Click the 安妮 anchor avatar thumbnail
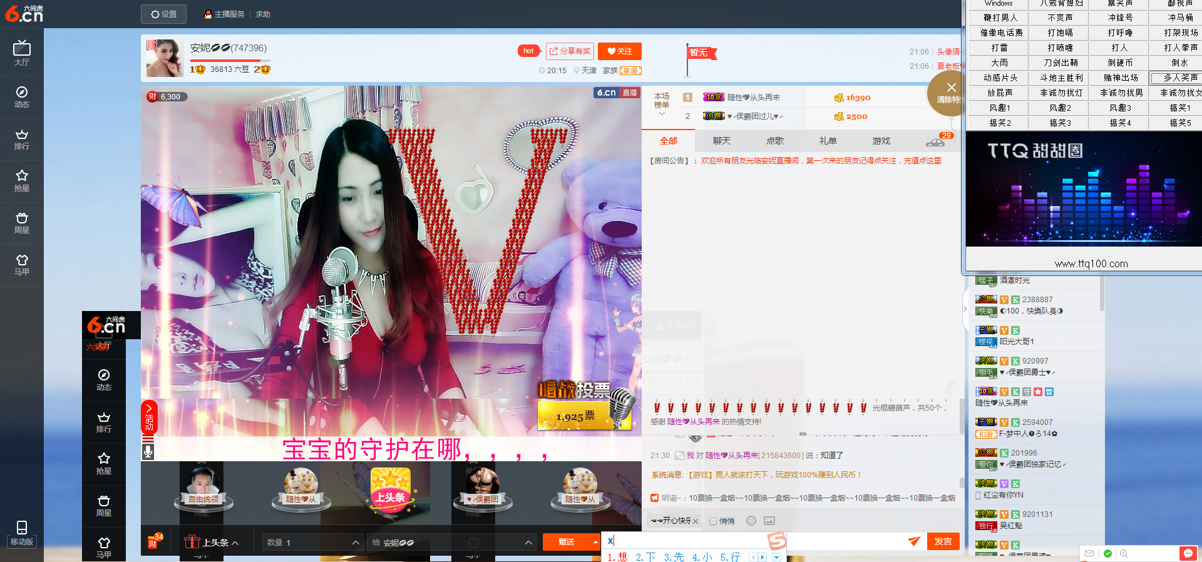The image size is (1202, 562). pos(165,58)
